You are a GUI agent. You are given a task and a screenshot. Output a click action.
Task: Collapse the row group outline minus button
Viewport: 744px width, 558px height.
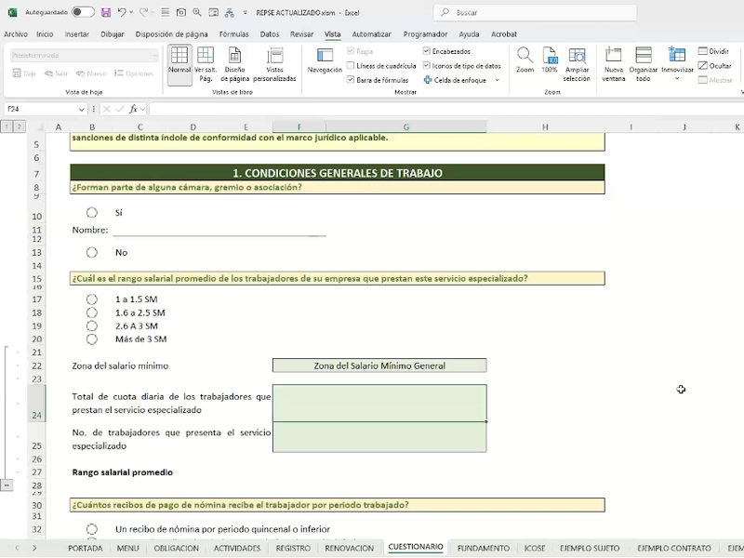7,485
